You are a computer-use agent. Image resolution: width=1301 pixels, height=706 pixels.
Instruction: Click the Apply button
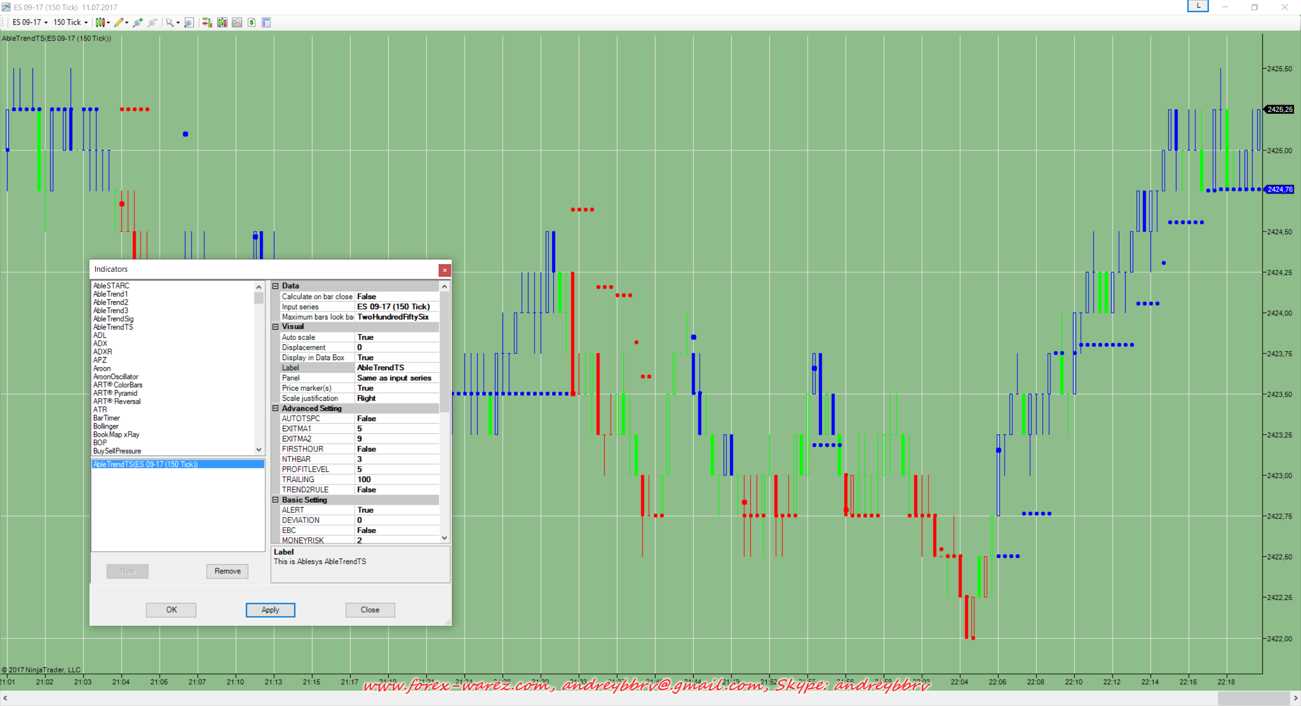(x=270, y=610)
